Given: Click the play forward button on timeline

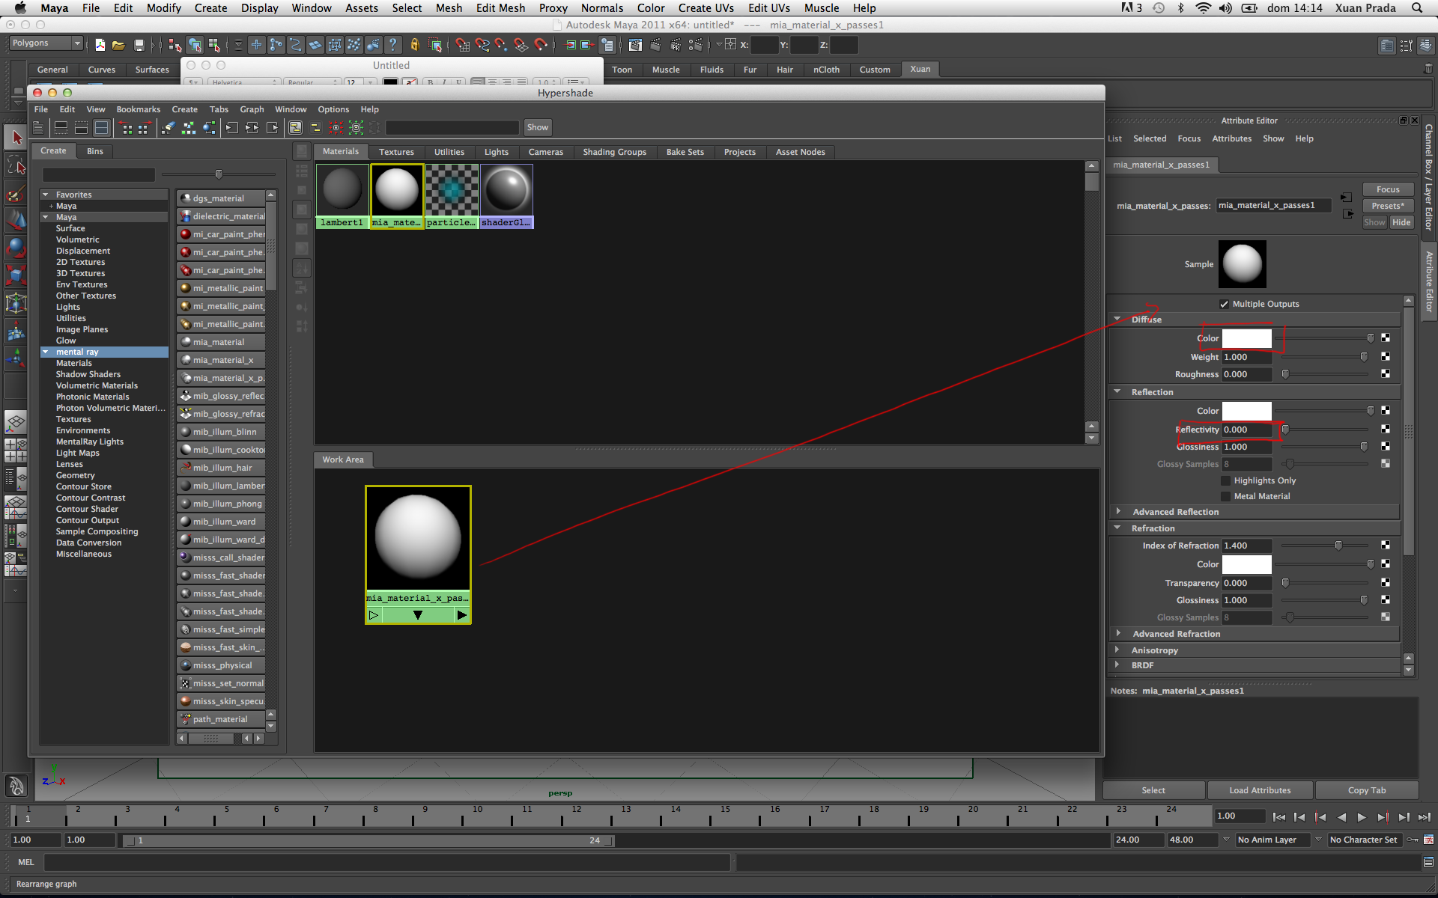Looking at the screenshot, I should 1362,817.
